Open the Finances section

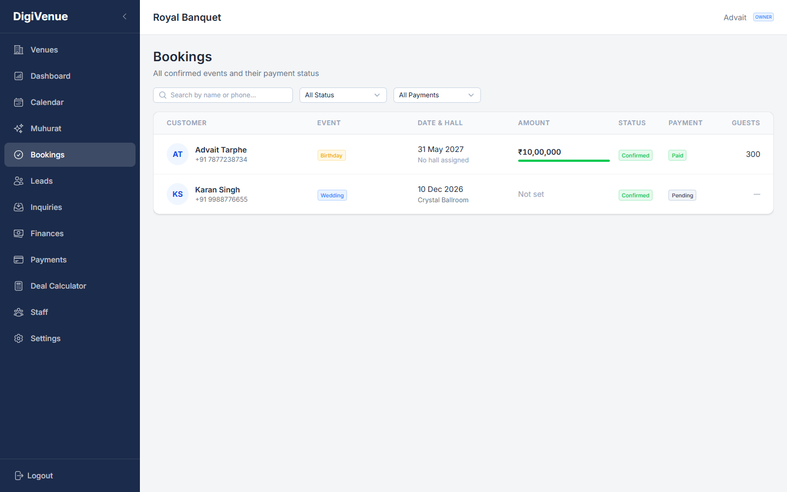(70, 233)
